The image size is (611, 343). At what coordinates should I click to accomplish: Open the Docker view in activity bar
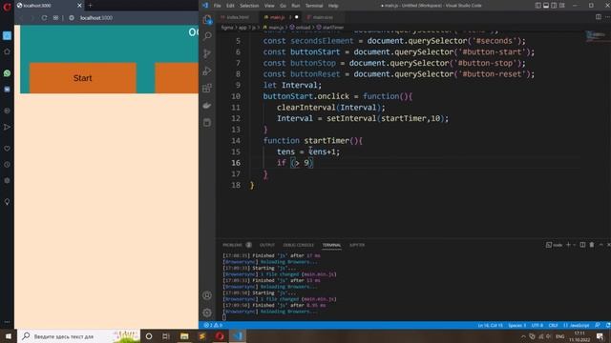(207, 106)
